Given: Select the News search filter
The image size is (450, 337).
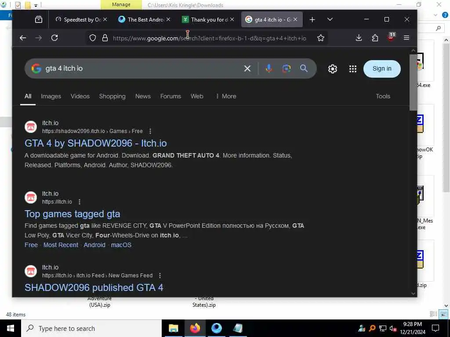Looking at the screenshot, I should tap(143, 96).
